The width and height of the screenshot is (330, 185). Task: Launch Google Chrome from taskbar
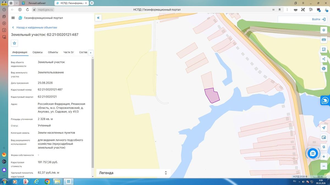click(47, 181)
